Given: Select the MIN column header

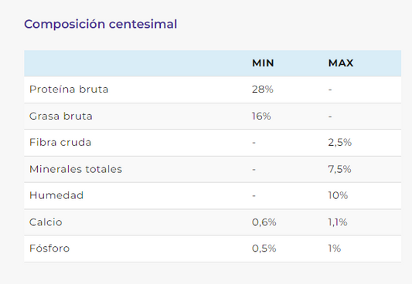Looking at the screenshot, I should click(x=263, y=63).
